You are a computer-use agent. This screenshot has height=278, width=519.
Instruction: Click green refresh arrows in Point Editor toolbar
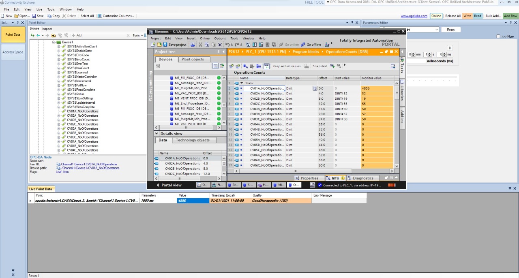pyautogui.click(x=32, y=35)
